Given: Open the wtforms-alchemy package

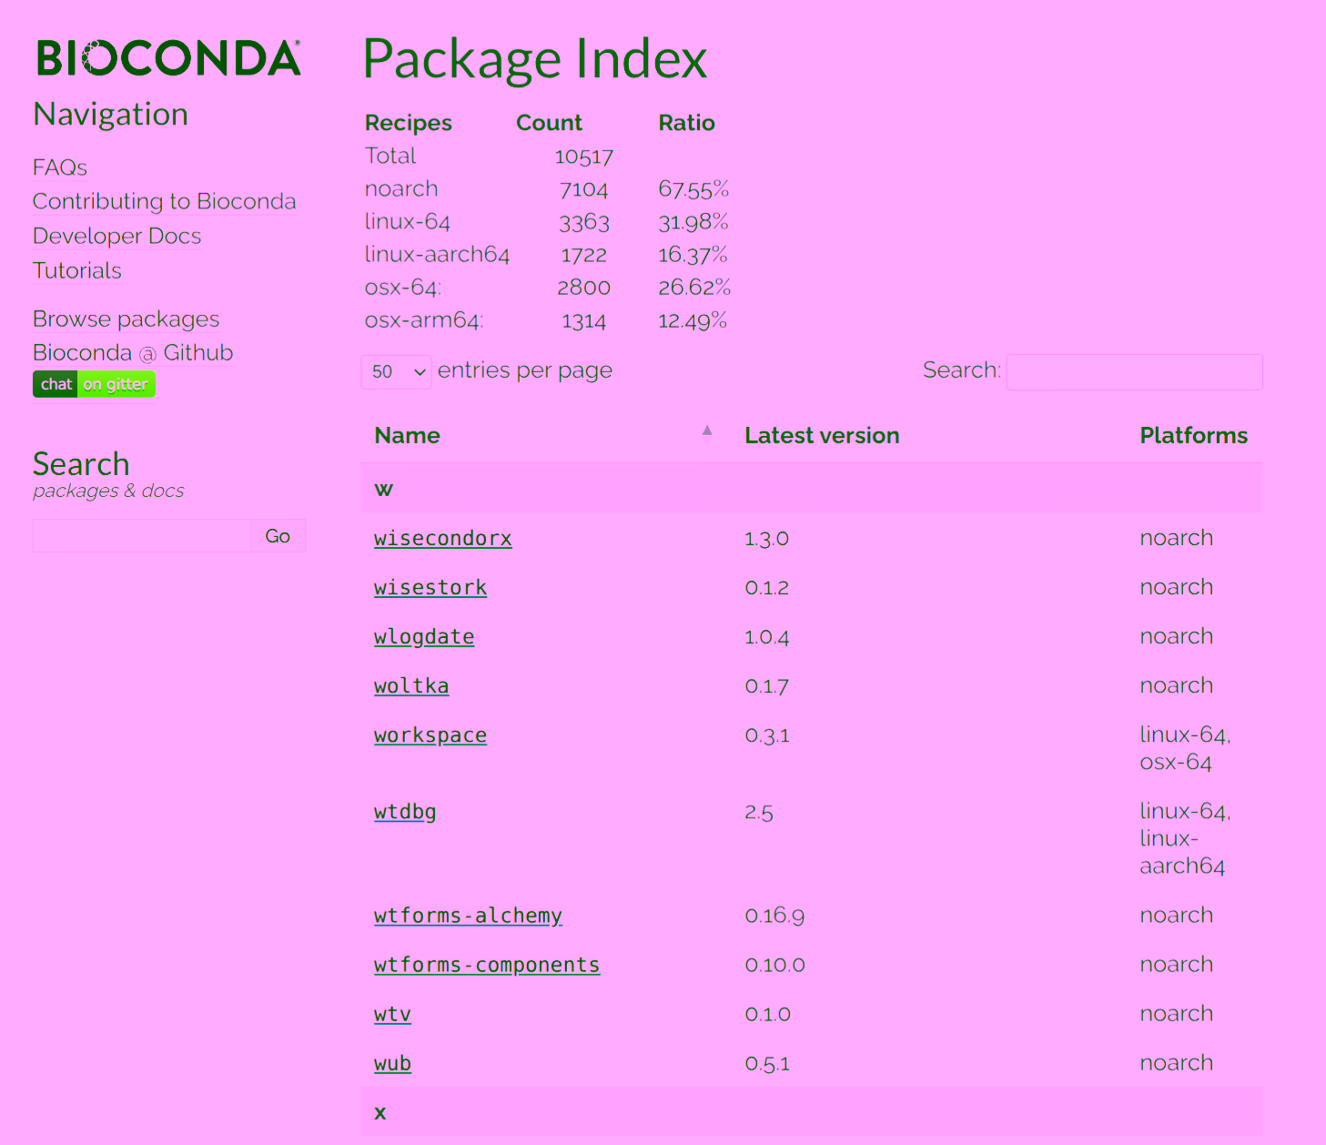Looking at the screenshot, I should point(468,915).
